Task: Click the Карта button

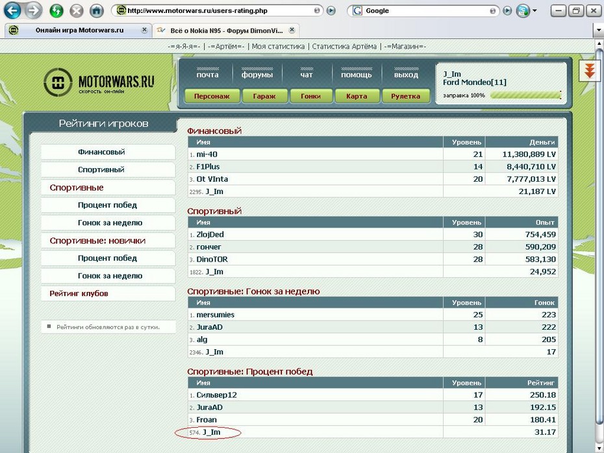Action: click(357, 96)
